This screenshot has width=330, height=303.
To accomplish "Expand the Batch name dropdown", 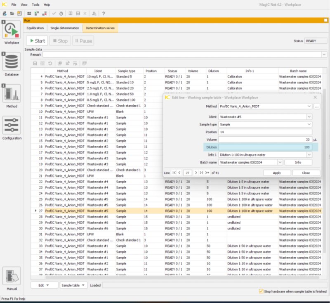I will [280, 162].
